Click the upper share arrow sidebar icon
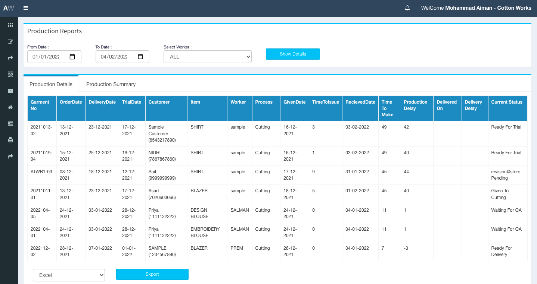537x284 pixels. point(10,58)
